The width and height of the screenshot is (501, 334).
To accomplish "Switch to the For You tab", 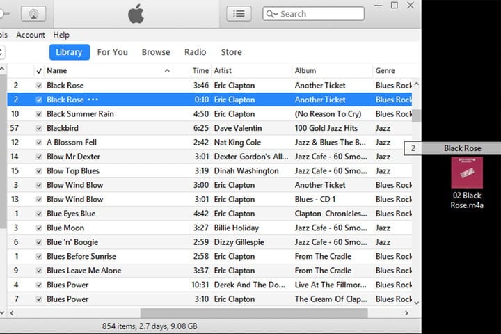I will point(113,52).
